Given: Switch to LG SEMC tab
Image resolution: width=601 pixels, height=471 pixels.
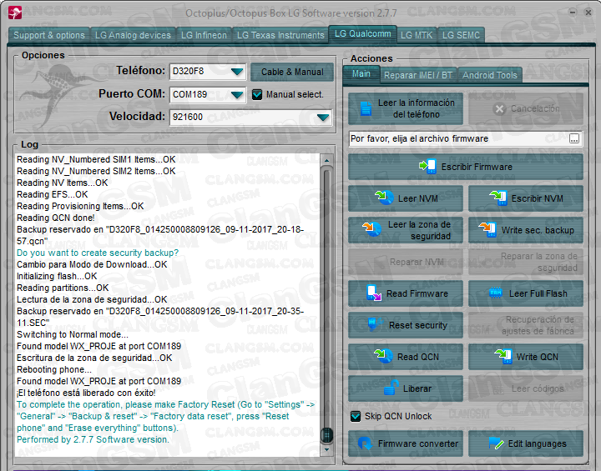Looking at the screenshot, I should [x=461, y=35].
